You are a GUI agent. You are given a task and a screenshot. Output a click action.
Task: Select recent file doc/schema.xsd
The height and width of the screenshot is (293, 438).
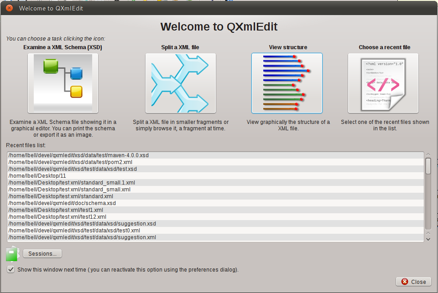click(215, 203)
